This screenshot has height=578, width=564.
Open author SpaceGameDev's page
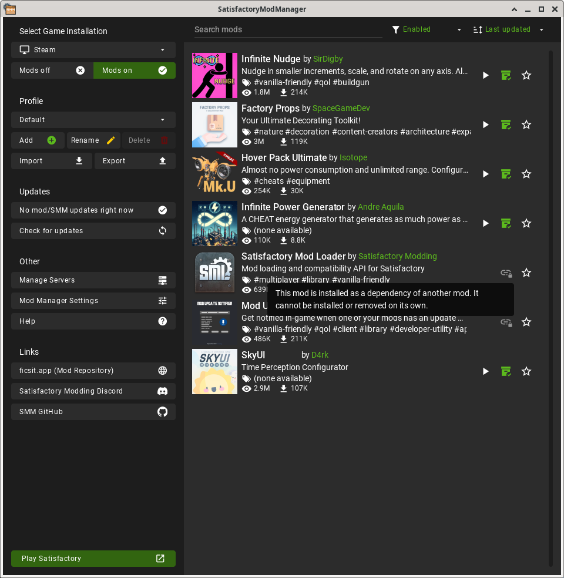click(x=341, y=108)
